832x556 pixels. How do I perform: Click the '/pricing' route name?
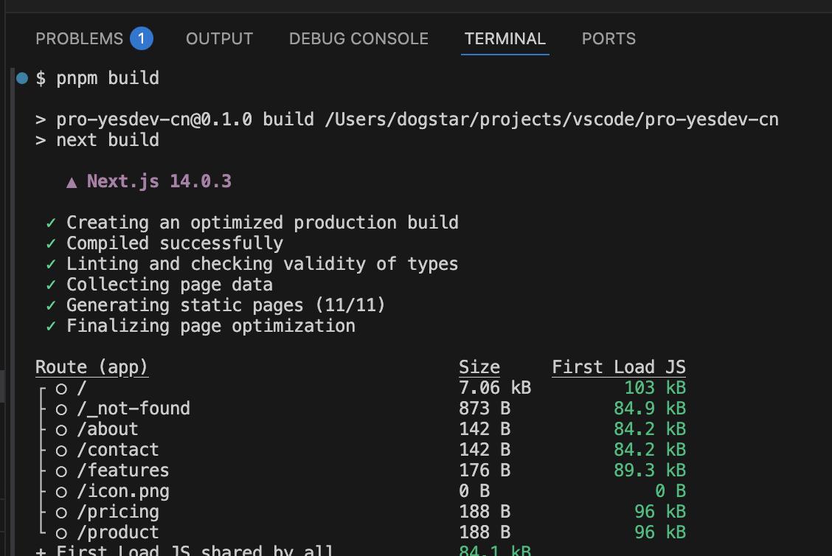pyautogui.click(x=118, y=512)
